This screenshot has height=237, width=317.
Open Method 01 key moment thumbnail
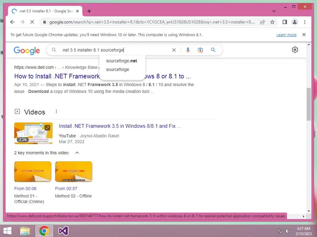pos(33,172)
